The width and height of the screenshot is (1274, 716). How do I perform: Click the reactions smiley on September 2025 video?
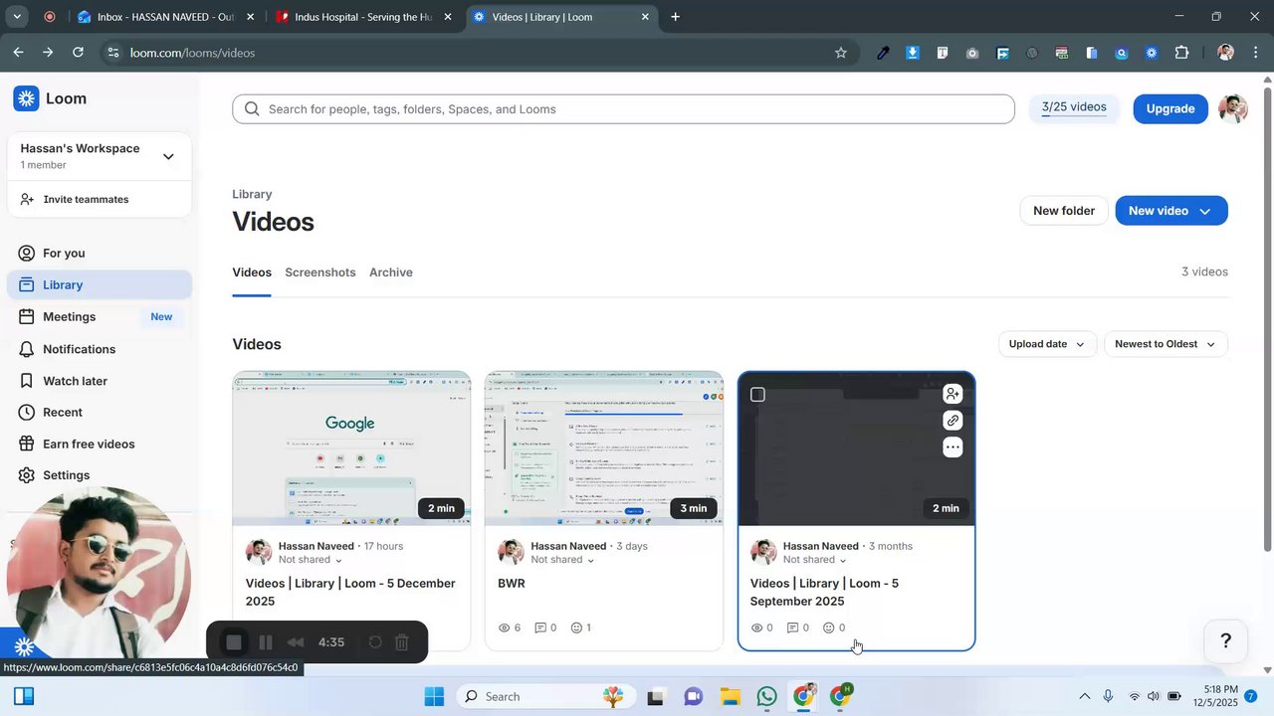(829, 628)
